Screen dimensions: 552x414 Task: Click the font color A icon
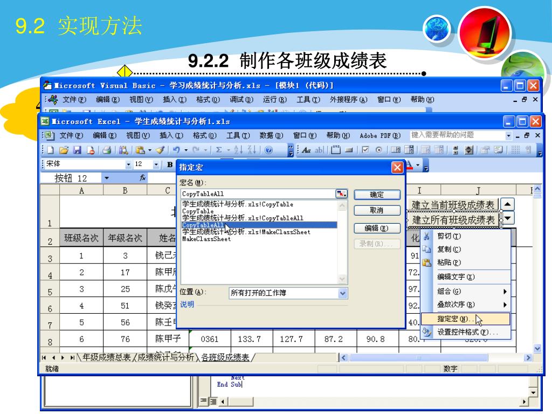click(x=410, y=164)
